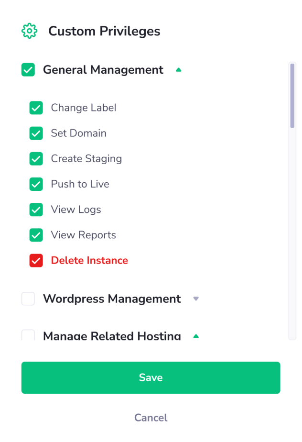Collapse the General Management section
This screenshot has width=302, height=442.
click(x=178, y=69)
